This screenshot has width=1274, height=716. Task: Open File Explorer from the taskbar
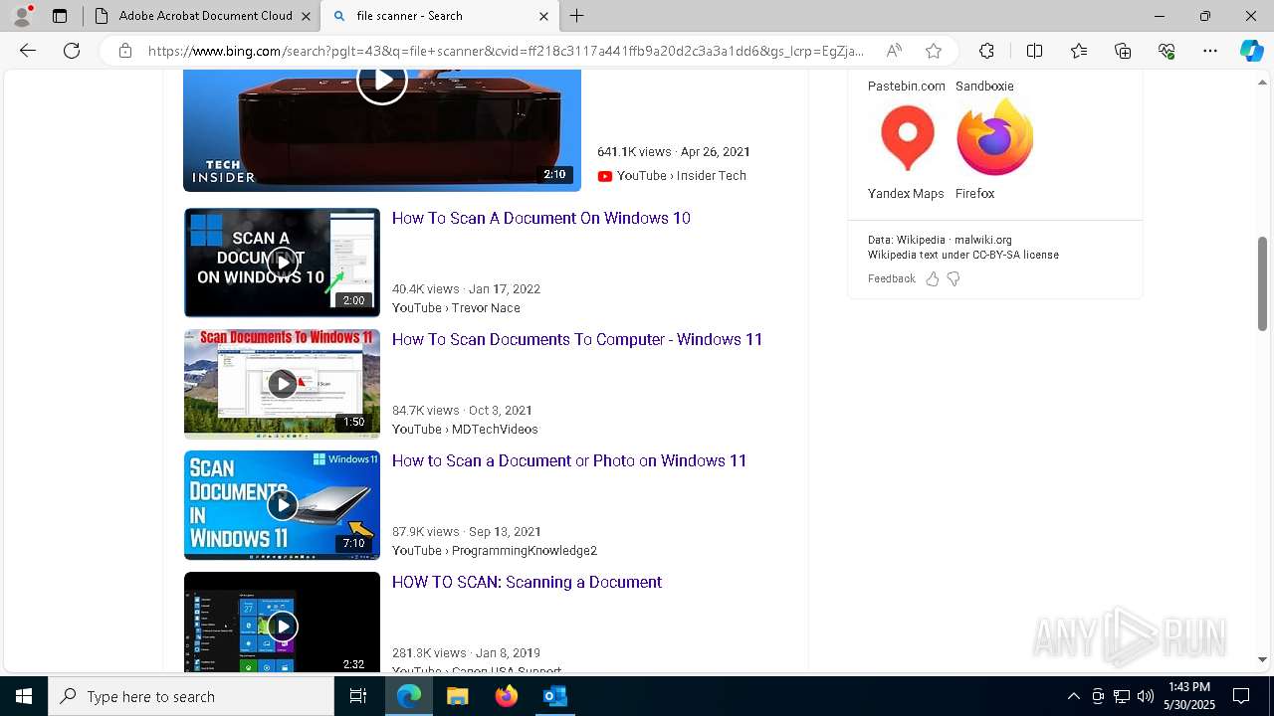click(x=458, y=696)
